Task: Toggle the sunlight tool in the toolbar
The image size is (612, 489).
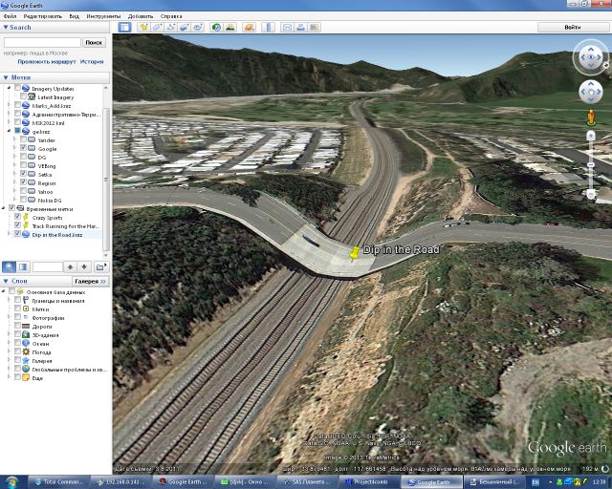Action: click(230, 28)
